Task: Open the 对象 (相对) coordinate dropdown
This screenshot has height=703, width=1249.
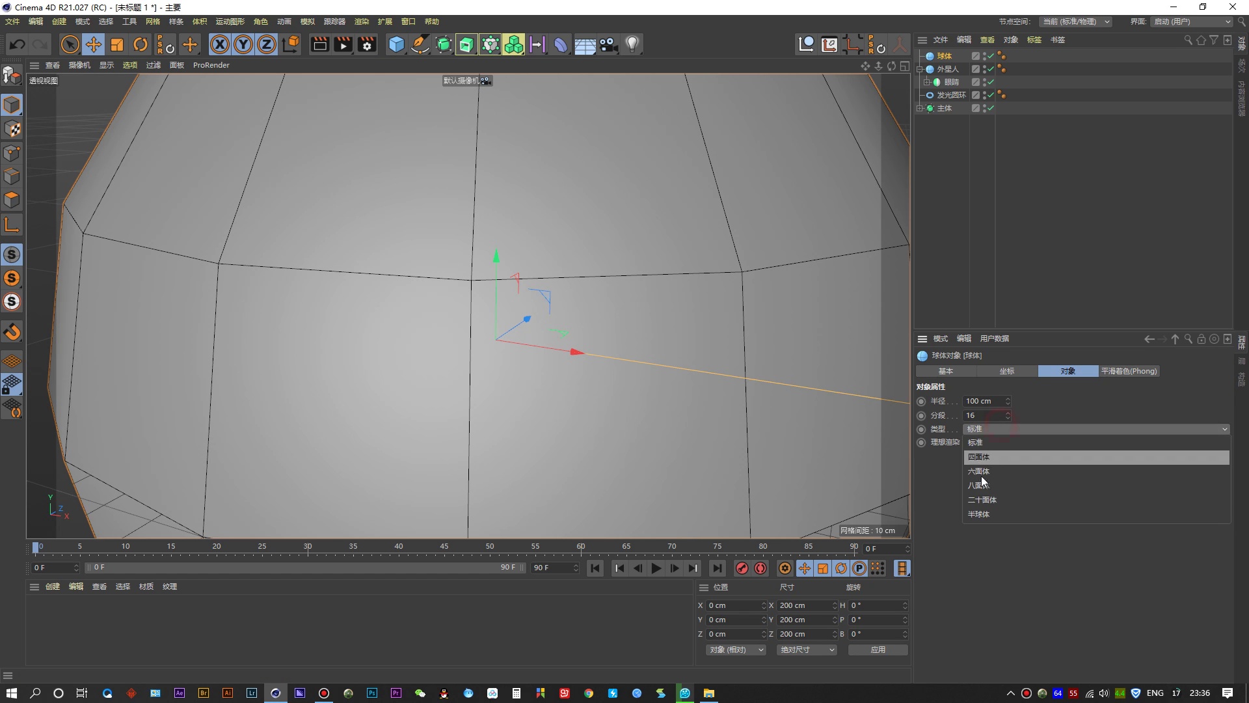Action: coord(736,650)
